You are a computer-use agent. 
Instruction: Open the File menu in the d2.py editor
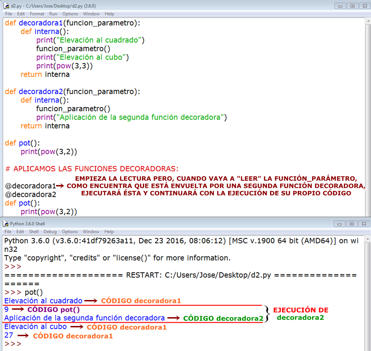8,13
